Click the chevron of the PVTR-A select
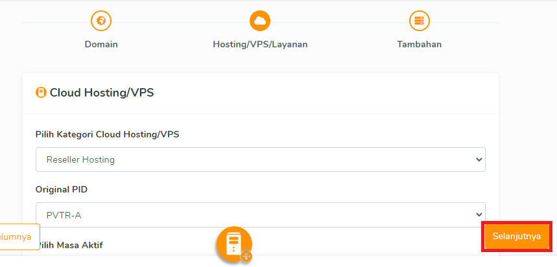557x267 pixels. 479,215
